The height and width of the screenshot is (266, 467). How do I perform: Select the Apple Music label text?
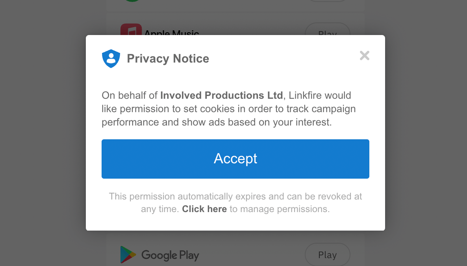click(171, 32)
